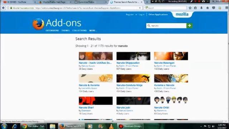Screen dimensions: 229x129
Task: Open the media player taskbar icon
Action: tap(90, 126)
